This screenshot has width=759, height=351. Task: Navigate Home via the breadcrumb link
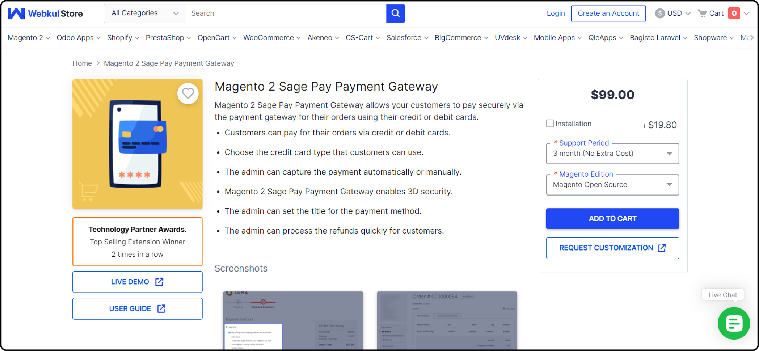82,63
